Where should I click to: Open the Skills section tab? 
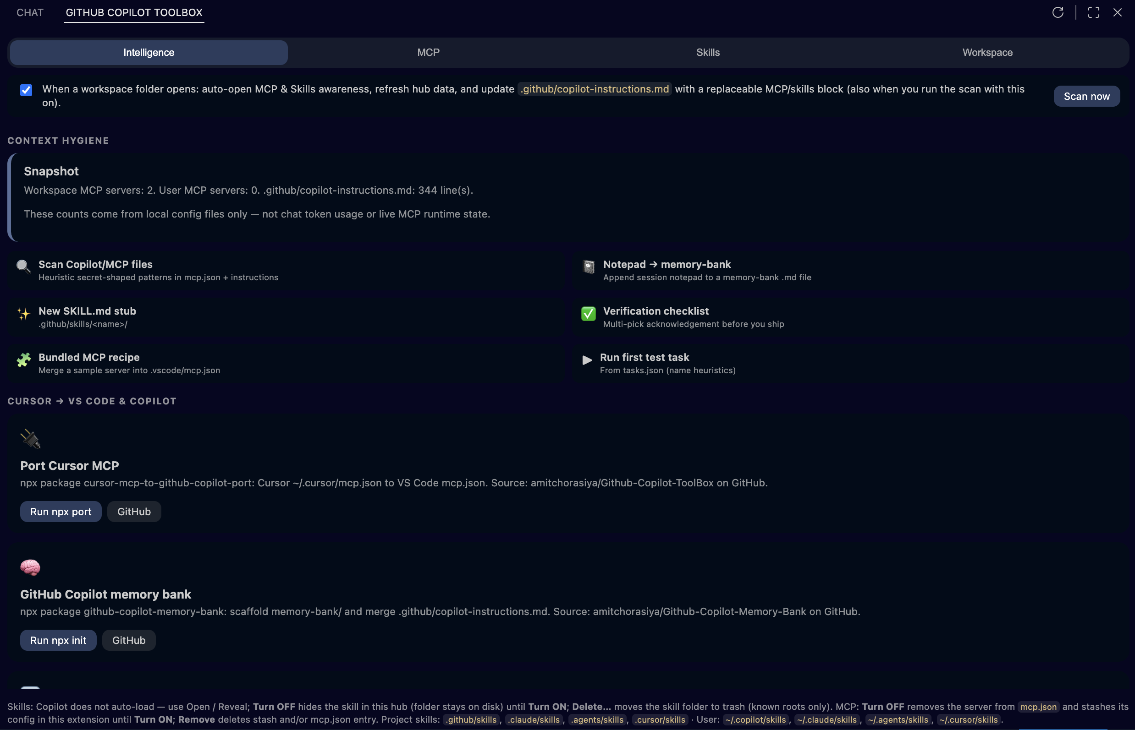[708, 52]
